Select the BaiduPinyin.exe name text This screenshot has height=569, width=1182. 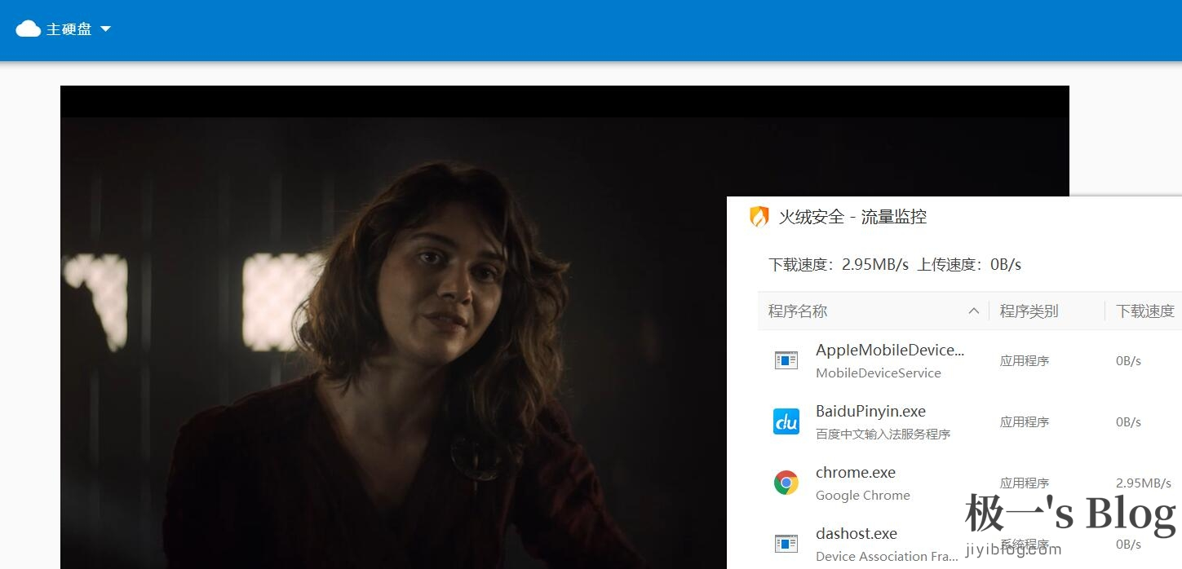[x=870, y=412]
